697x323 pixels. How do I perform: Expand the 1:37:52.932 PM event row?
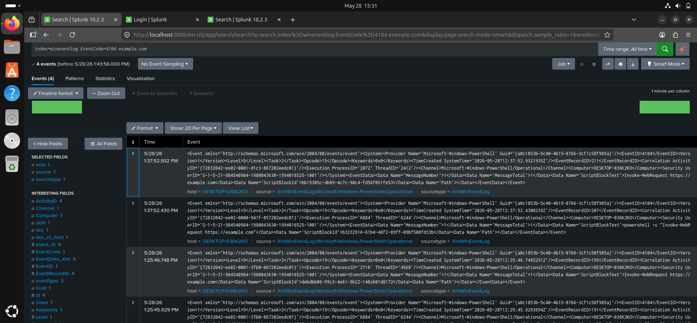click(x=133, y=154)
